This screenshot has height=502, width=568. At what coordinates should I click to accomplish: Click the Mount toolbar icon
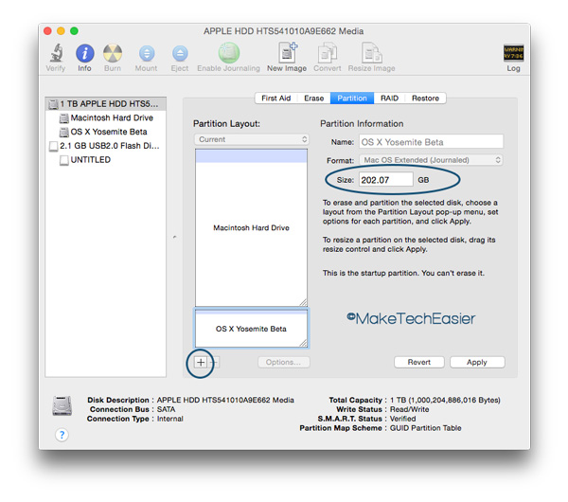147,54
